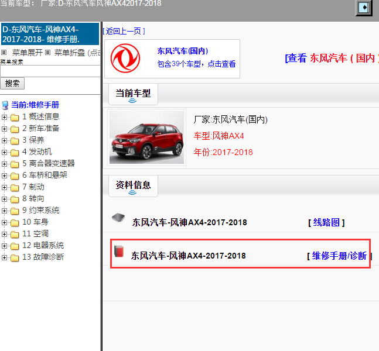Expand the 12 电器系统 tree node

pos(4,246)
